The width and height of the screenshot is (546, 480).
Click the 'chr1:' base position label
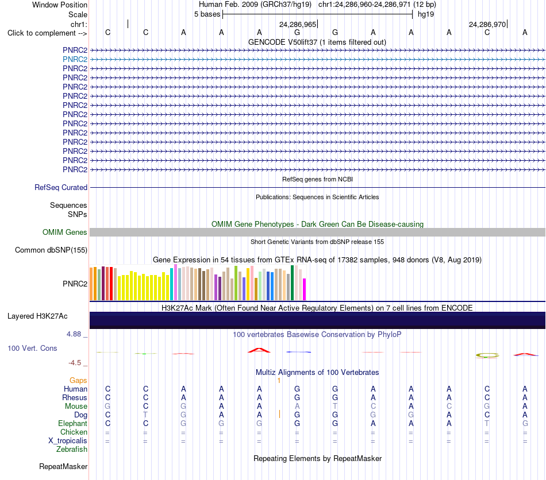click(x=79, y=24)
